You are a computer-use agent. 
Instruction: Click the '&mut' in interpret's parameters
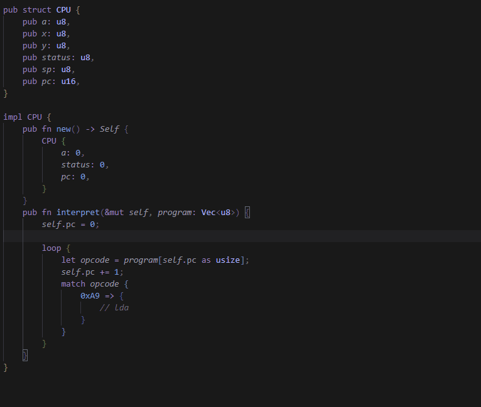(114, 213)
